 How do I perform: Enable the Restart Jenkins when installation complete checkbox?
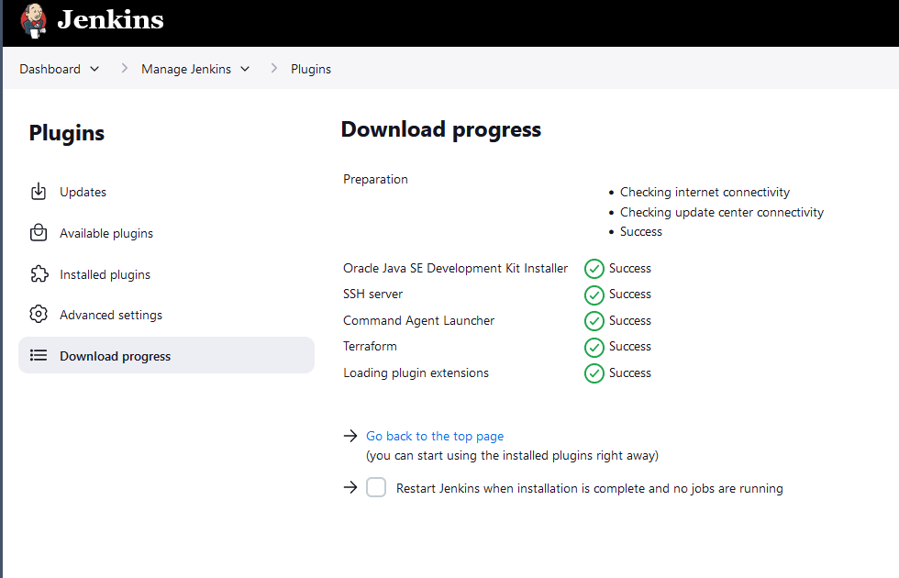[376, 488]
